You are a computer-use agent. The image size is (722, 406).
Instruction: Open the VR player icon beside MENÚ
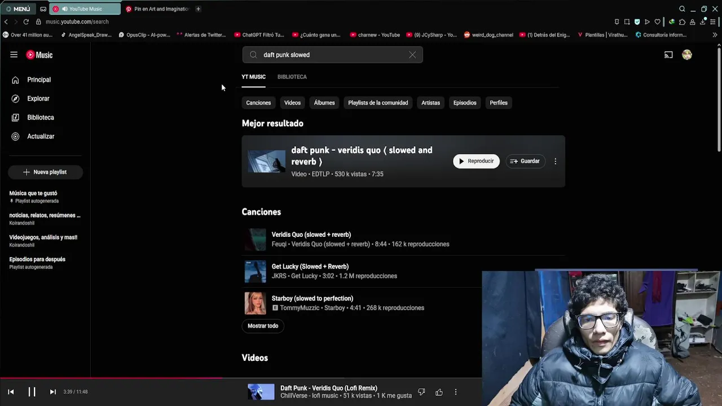[43, 9]
